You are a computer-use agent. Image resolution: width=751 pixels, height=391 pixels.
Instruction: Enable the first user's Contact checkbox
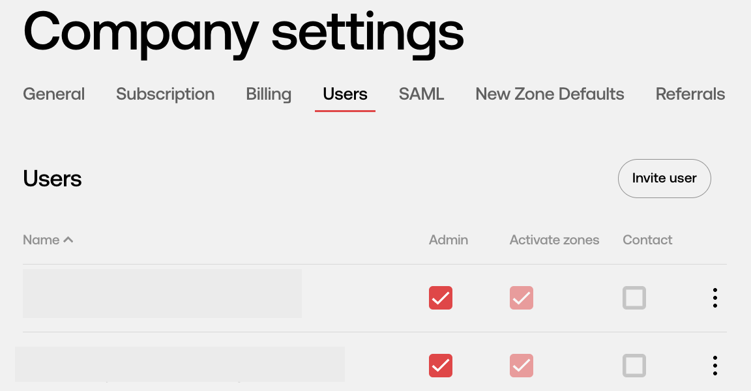click(x=634, y=298)
